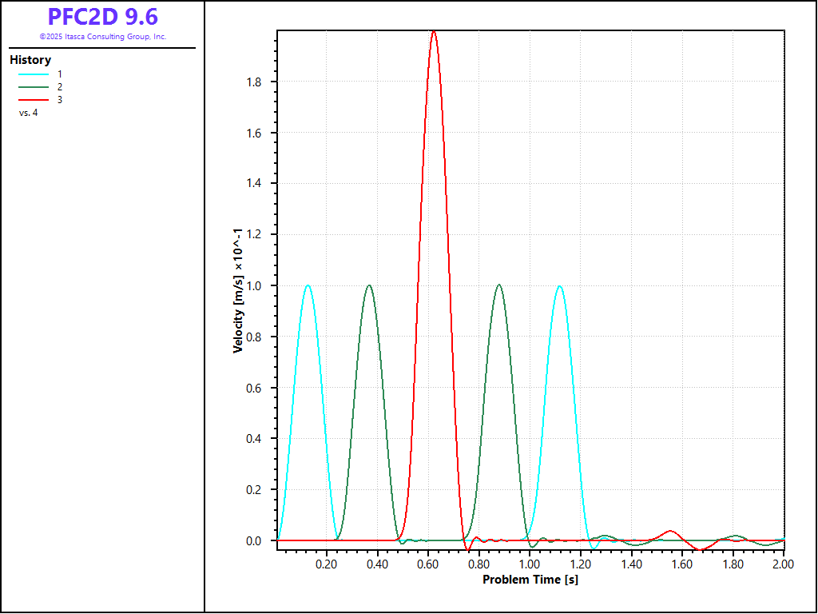
Task: Select the "vs. 4" legend text
Action: click(x=28, y=113)
